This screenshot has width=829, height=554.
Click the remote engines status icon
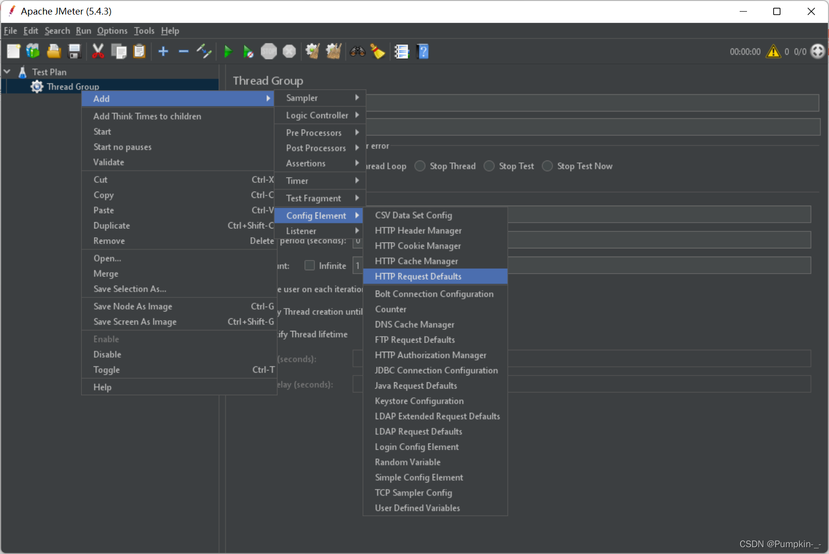click(x=818, y=51)
